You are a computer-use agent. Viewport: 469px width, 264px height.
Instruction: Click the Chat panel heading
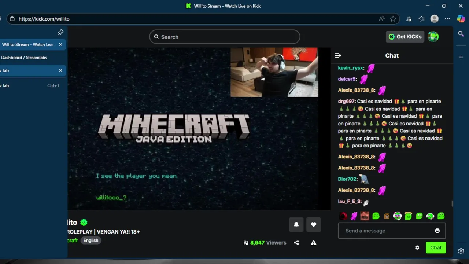click(392, 56)
